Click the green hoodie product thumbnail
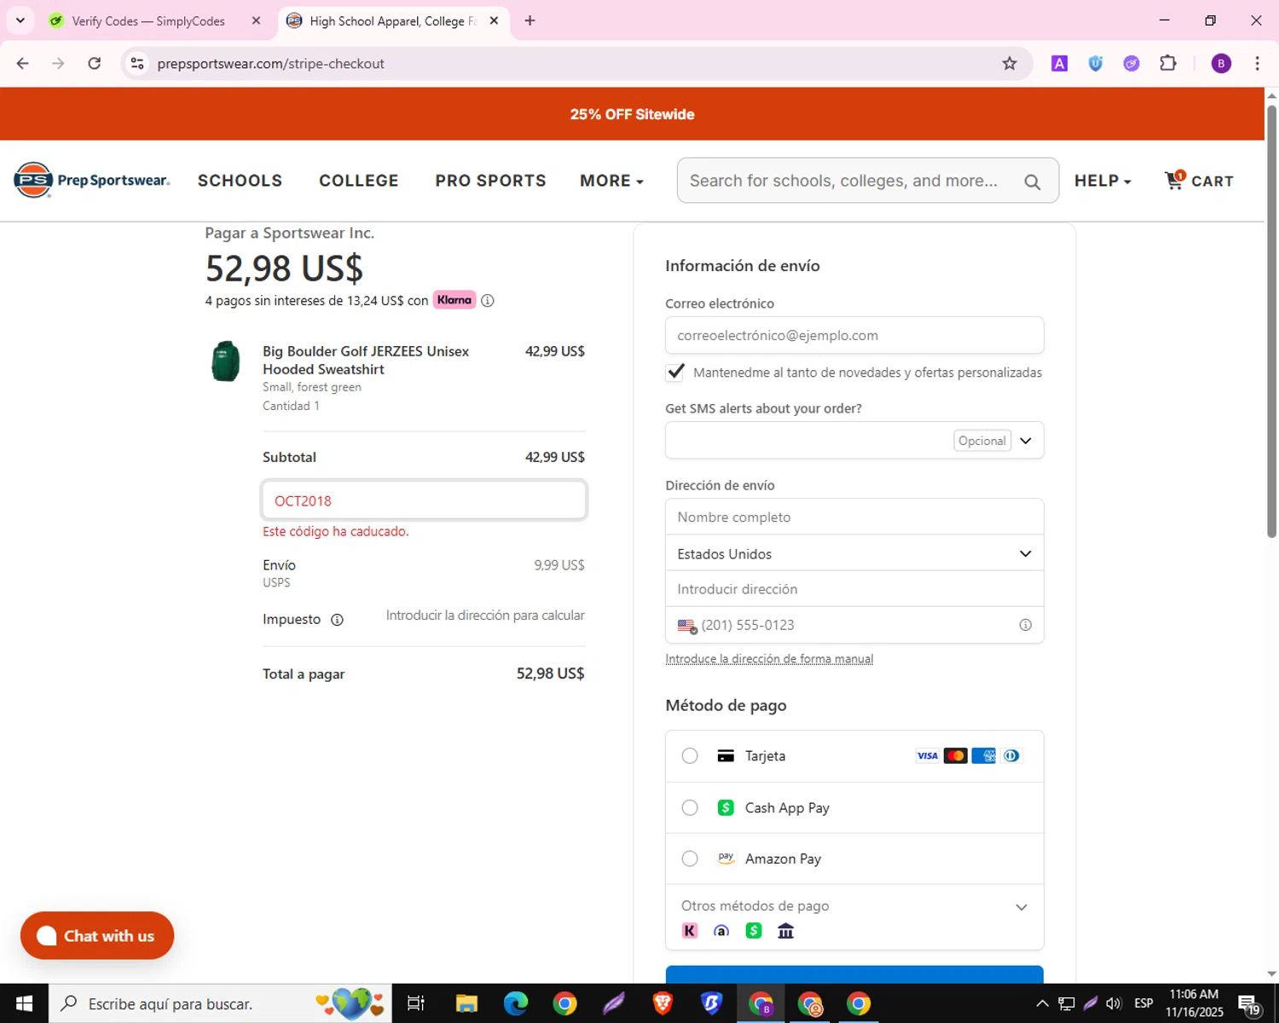The width and height of the screenshot is (1279, 1023). 226,361
